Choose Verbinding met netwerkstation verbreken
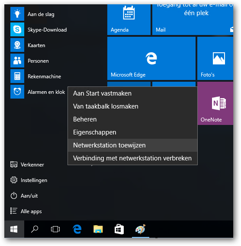241x246 pixels. point(132,158)
